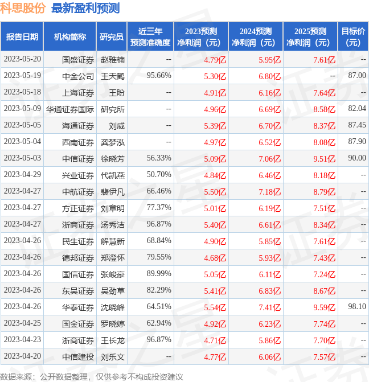Click institution 兴业证券

pyautogui.click(x=78, y=175)
